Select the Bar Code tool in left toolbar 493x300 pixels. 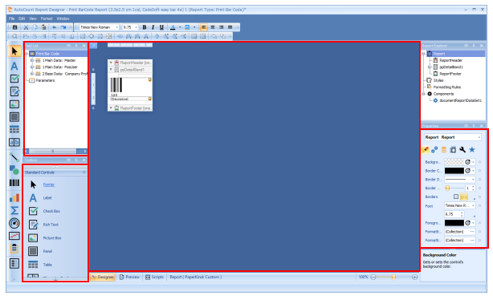14,183
